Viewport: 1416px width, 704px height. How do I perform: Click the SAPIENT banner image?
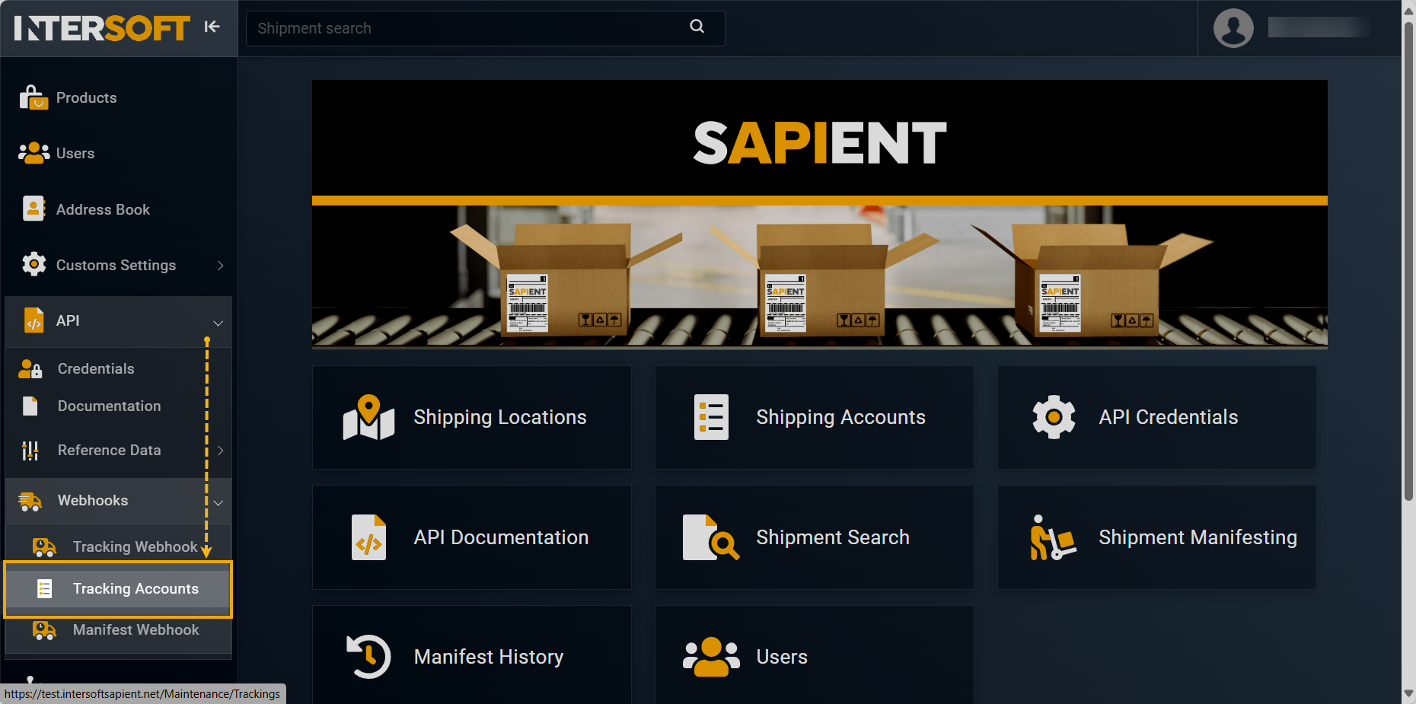click(x=820, y=215)
